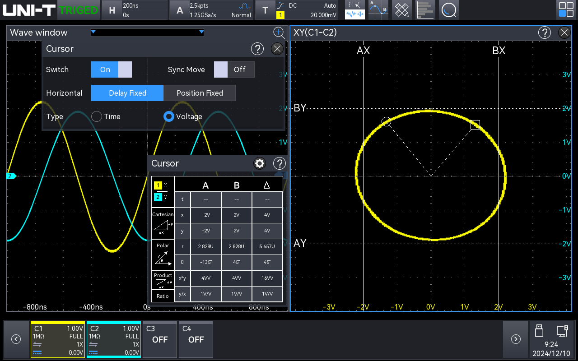Screen dimensions: 578x361
Task: Choose Delay Fixed horizontal mode
Action: point(127,93)
